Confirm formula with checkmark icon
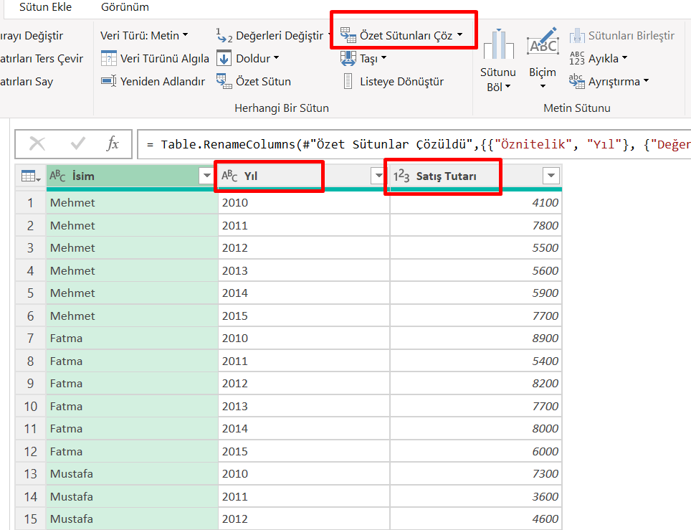The width and height of the screenshot is (691, 530). [78, 143]
